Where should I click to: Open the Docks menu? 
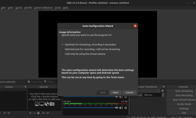(19, 8)
